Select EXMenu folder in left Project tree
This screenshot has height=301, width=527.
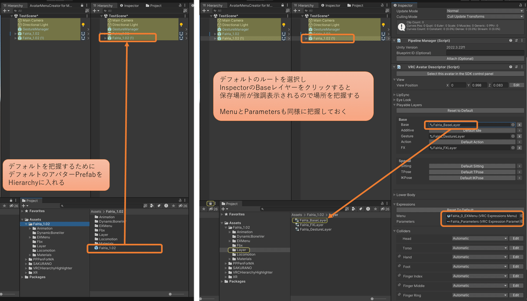tap(43, 237)
